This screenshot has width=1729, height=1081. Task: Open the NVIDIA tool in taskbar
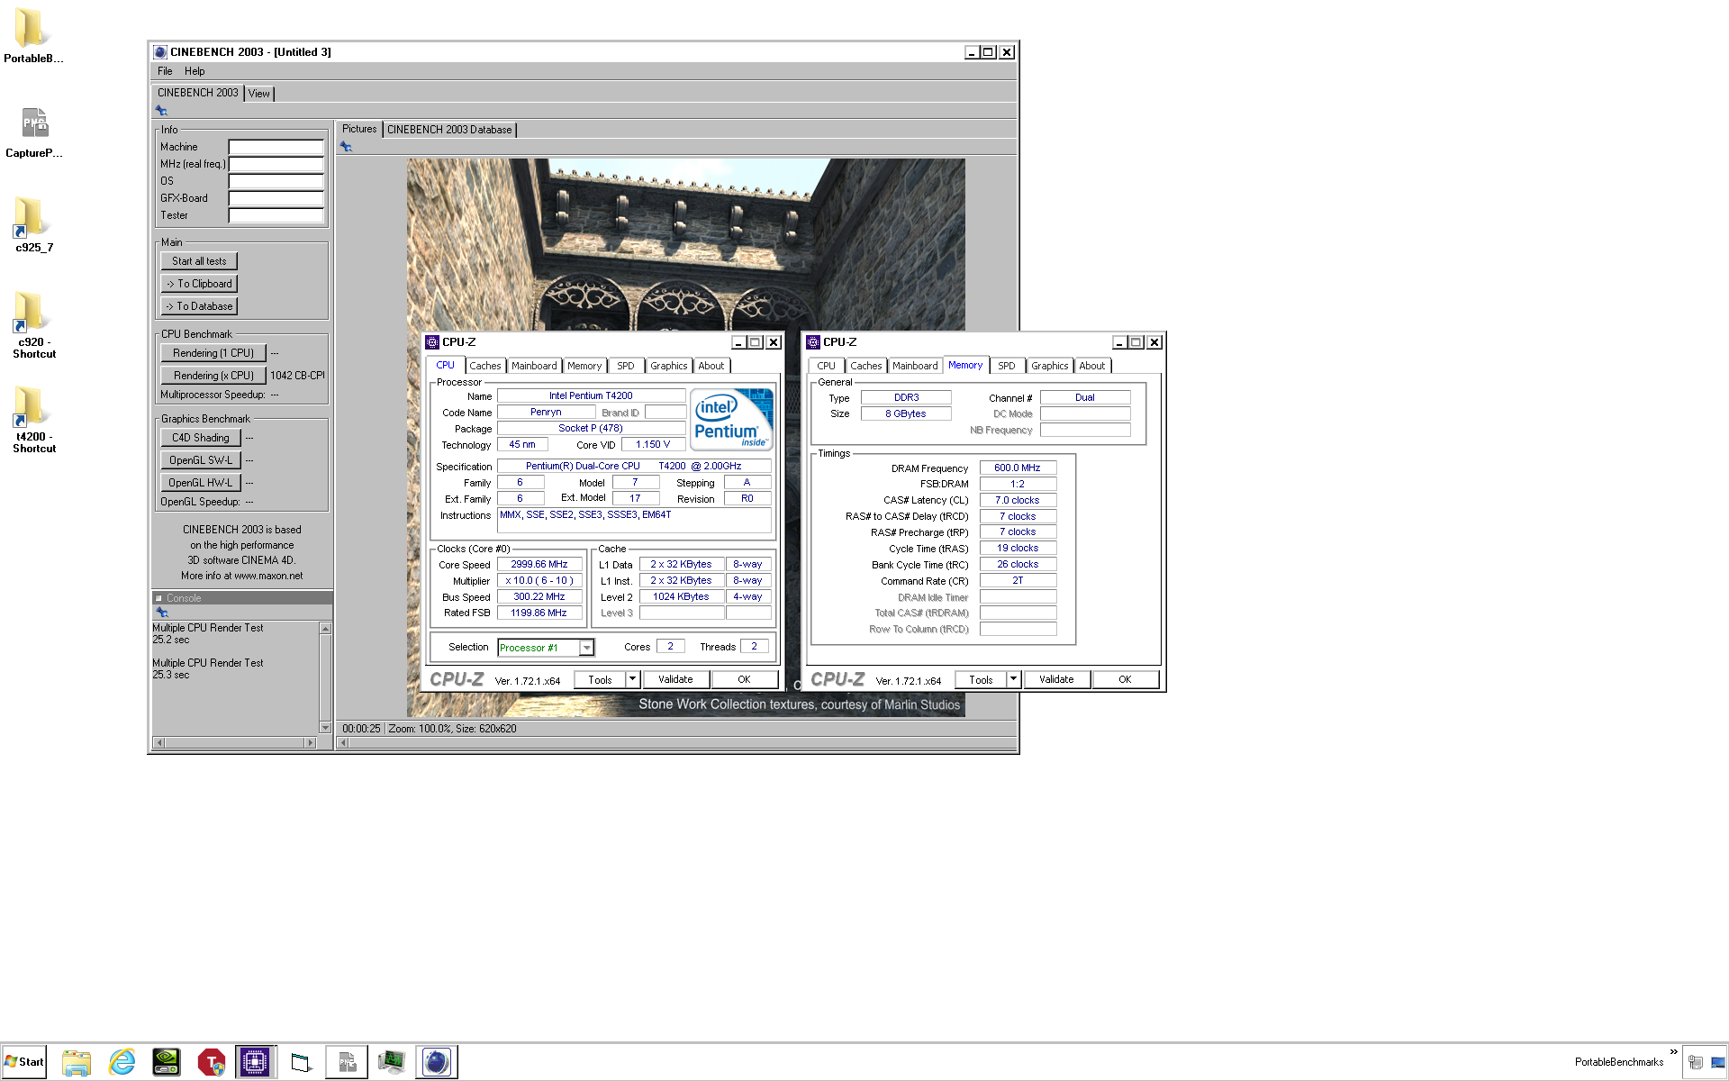tap(167, 1062)
